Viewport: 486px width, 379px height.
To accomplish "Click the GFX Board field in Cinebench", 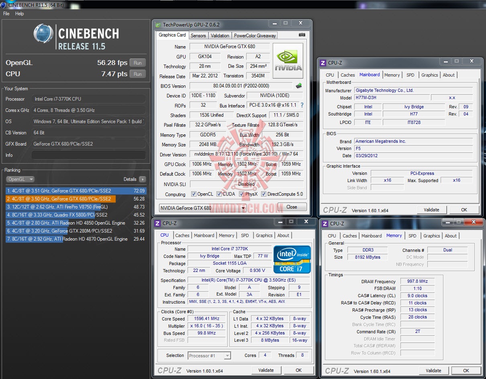I will click(88, 144).
